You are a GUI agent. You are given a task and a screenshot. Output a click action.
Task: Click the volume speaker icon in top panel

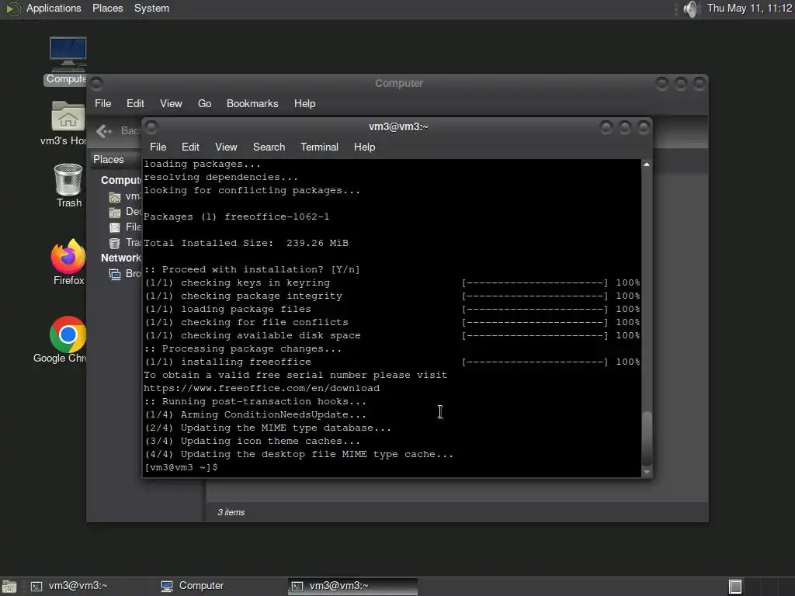tap(690, 9)
